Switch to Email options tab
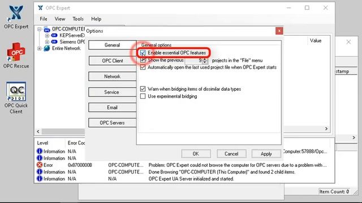 (x=112, y=108)
